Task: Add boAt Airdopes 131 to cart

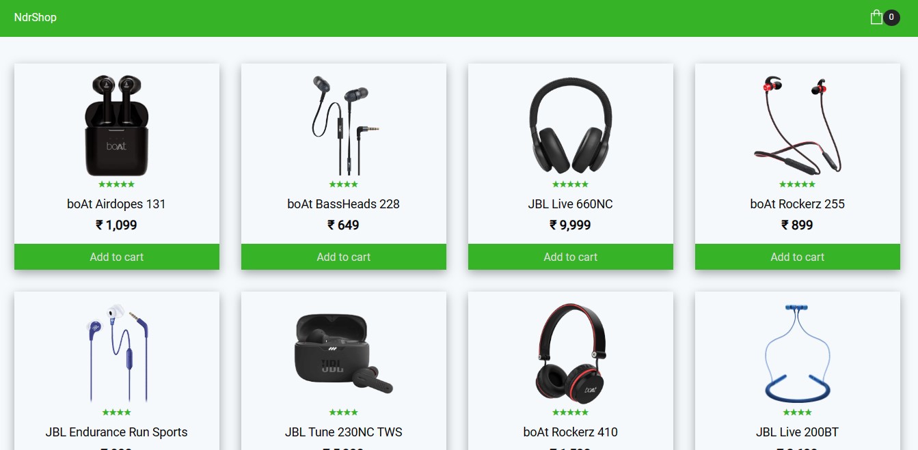Action: point(117,257)
